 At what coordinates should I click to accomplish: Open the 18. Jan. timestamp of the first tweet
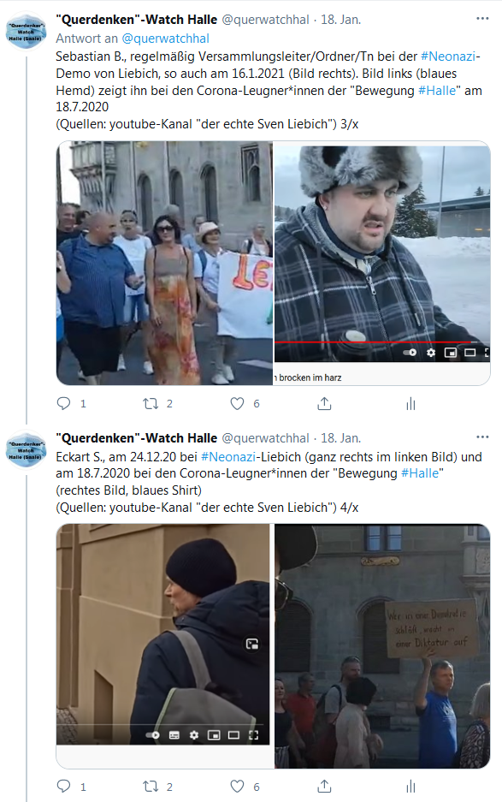340,20
